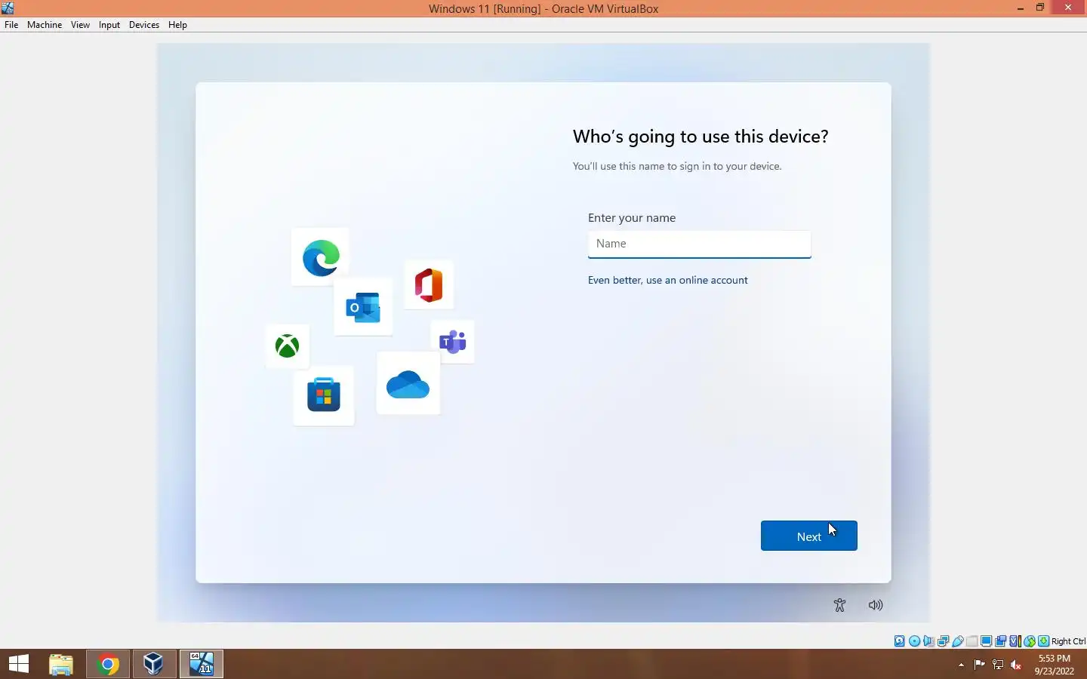This screenshot has width=1087, height=679.
Task: Click the hard disk activity status icon
Action: click(900, 641)
